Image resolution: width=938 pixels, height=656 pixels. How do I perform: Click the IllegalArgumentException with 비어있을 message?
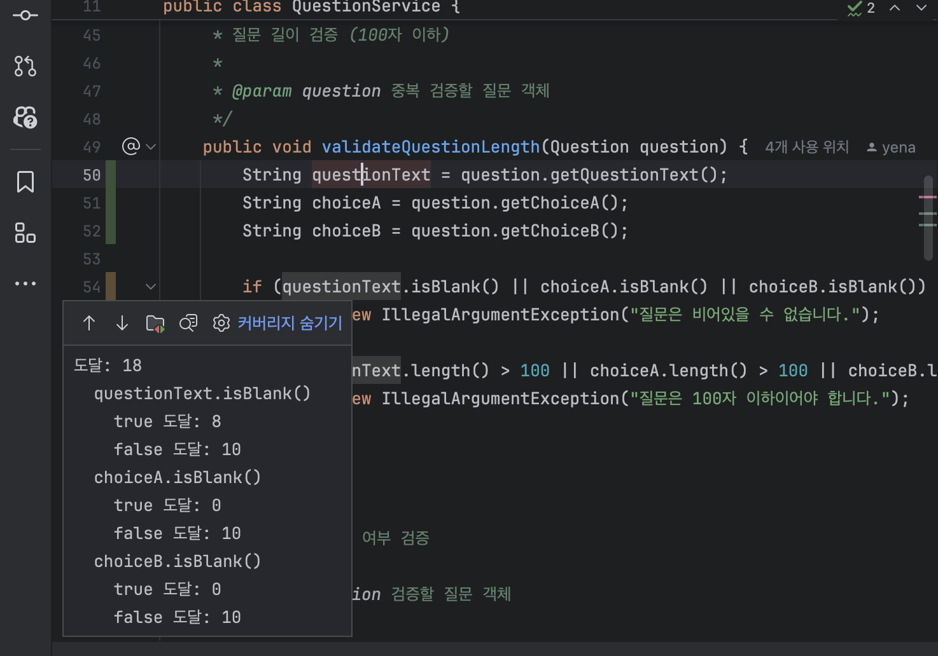[629, 315]
